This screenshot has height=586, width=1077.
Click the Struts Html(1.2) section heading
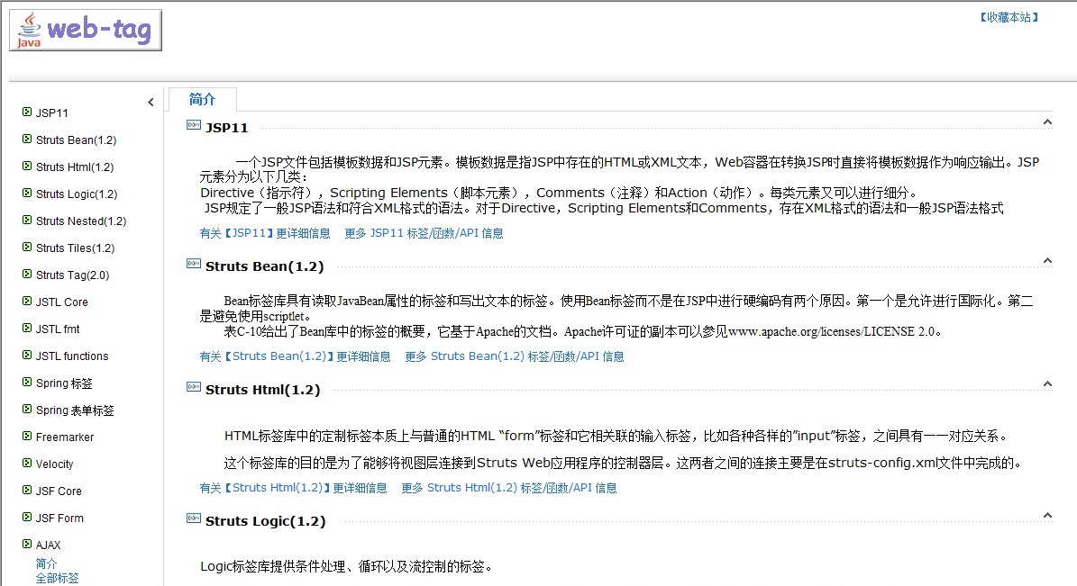[x=263, y=390]
